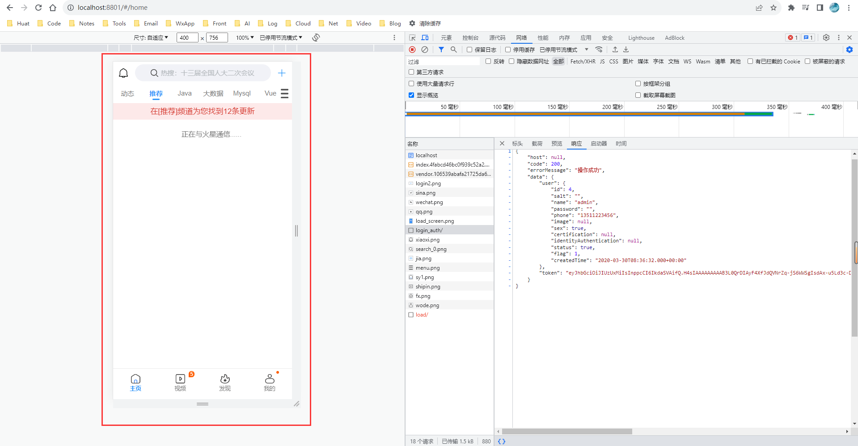Select the login_auth/ request row
The width and height of the screenshot is (858, 446).
click(429, 230)
